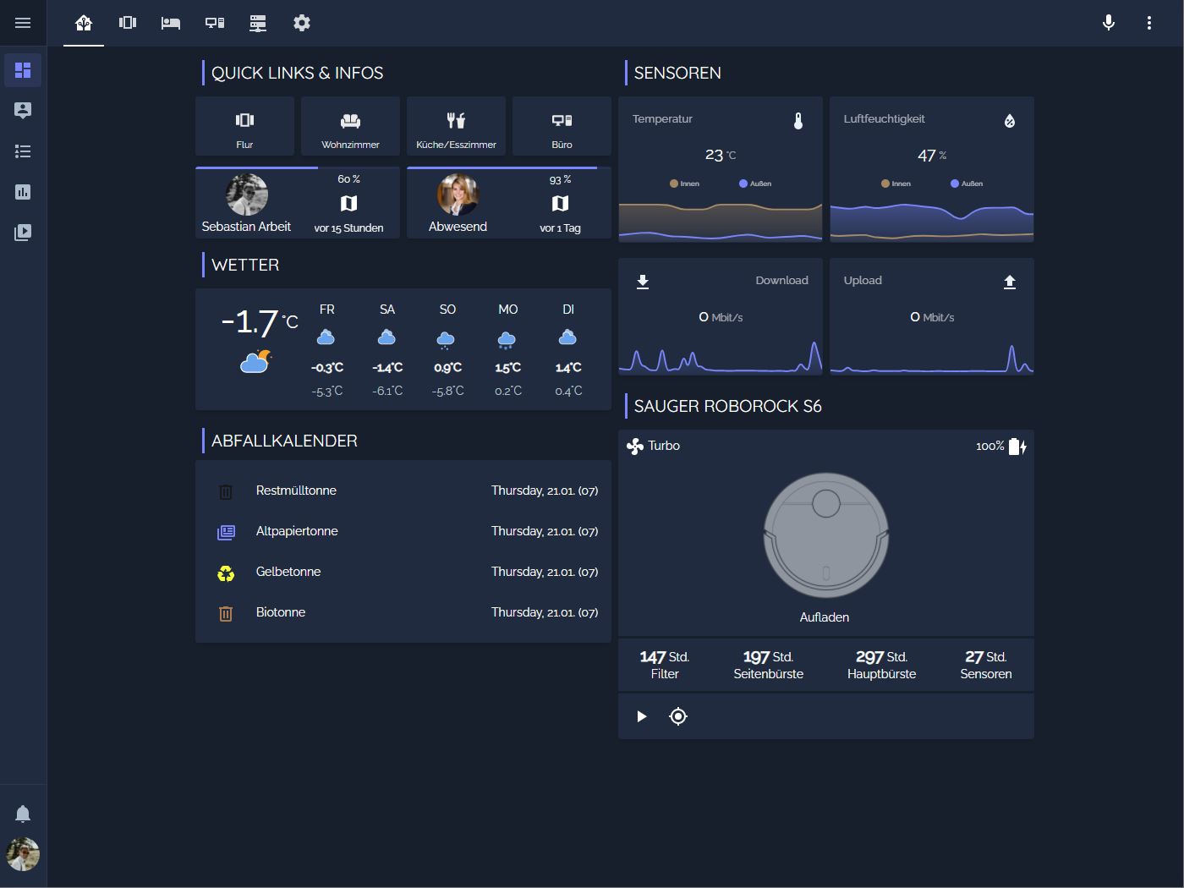Viewport: 1184px width, 888px height.
Task: Open the three-dot overflow menu
Action: click(x=1149, y=23)
